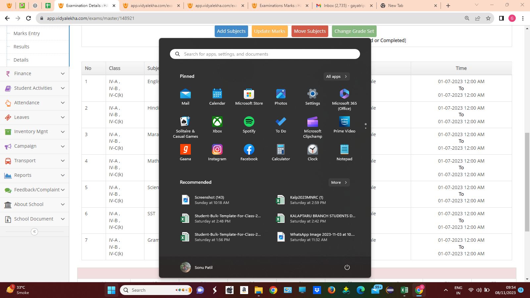Expand the About School sidebar menu

(x=34, y=204)
